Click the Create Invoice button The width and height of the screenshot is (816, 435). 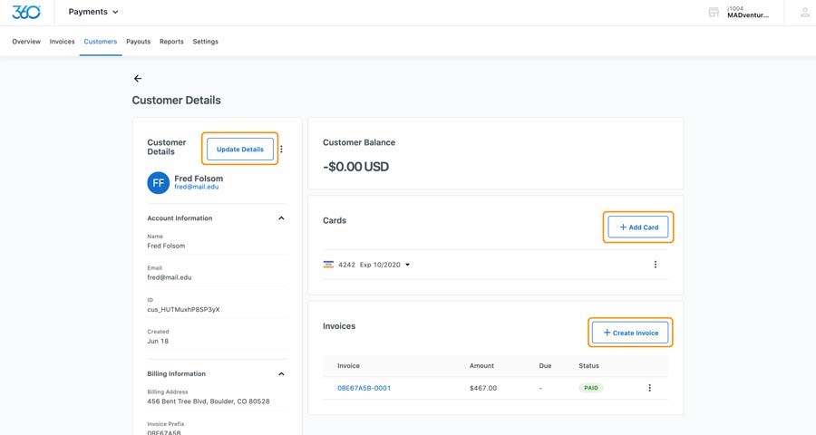tap(630, 333)
